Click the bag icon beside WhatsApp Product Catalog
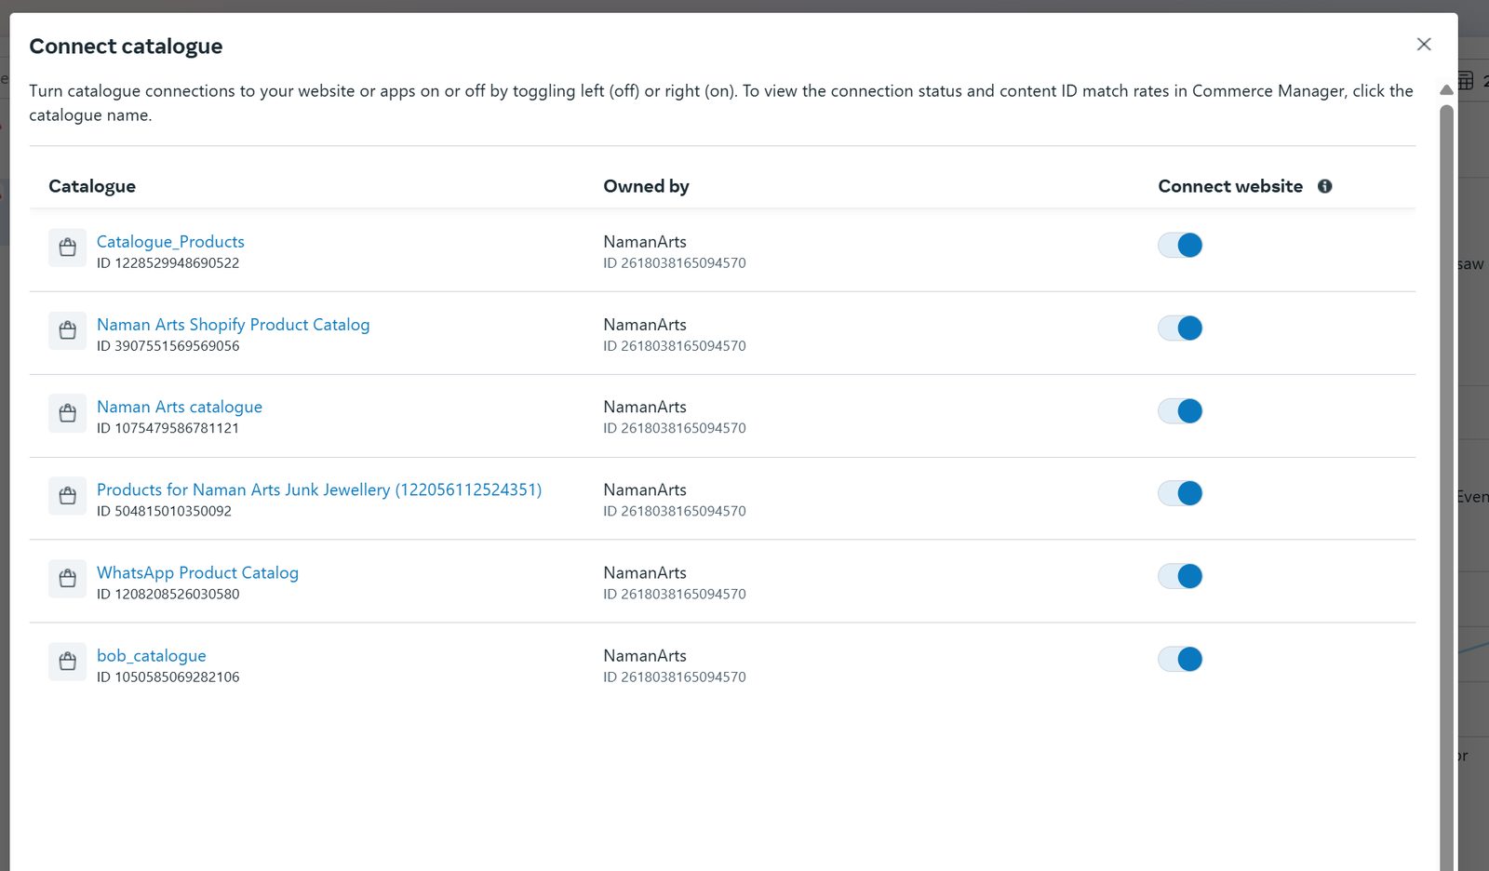Image resolution: width=1489 pixels, height=871 pixels. 67,579
